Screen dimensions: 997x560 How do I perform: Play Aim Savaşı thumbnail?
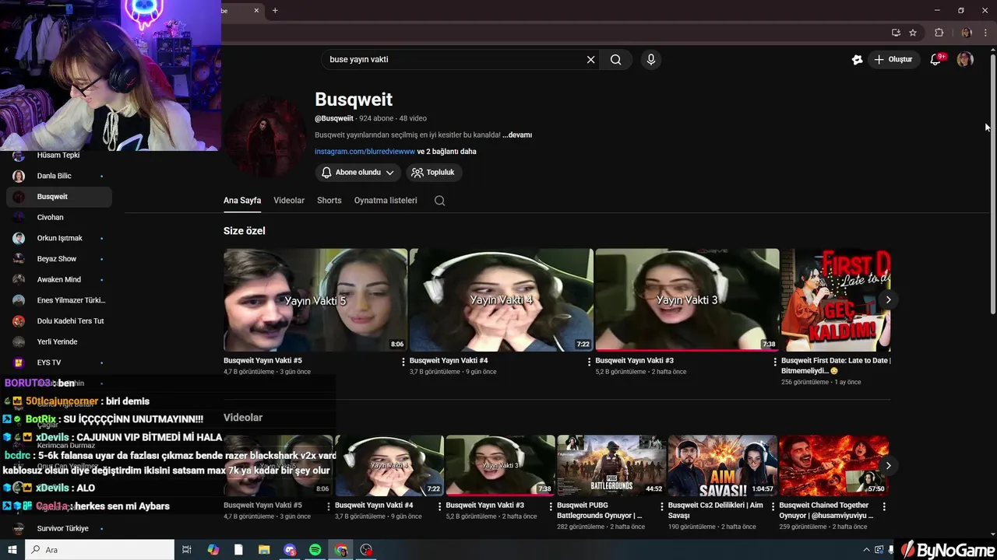[723, 466]
